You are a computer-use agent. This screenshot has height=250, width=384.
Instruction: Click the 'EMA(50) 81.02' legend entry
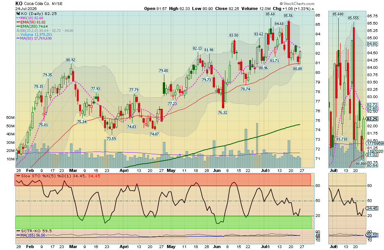coord(33,22)
